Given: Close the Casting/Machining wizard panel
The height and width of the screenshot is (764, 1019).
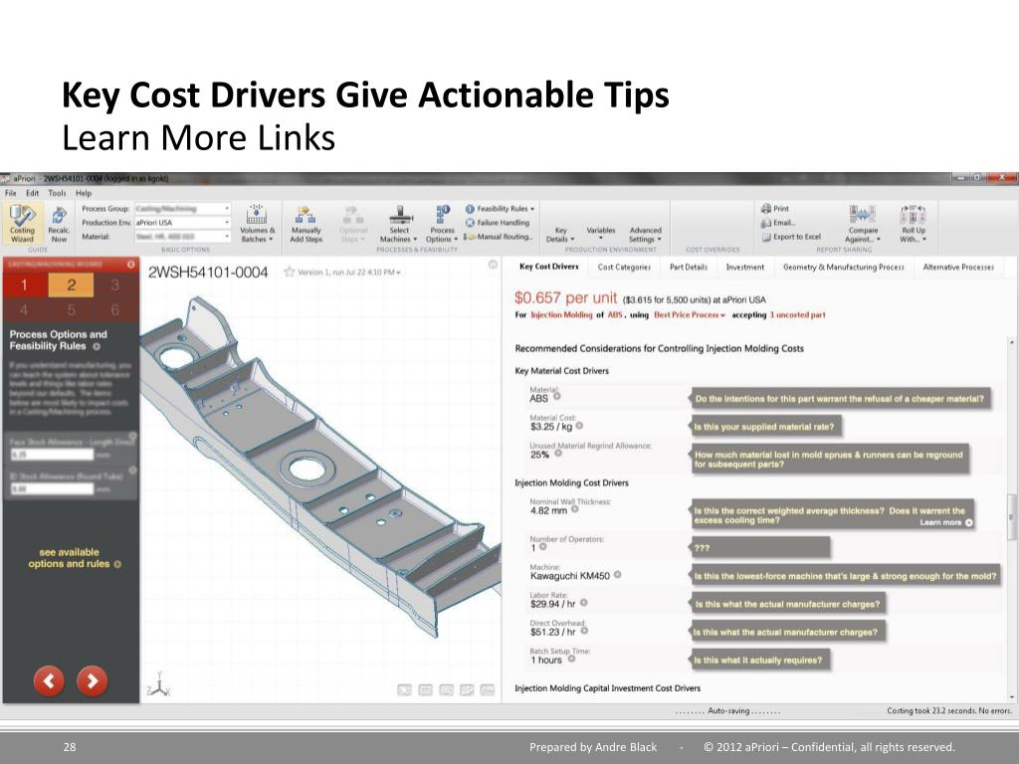Looking at the screenshot, I should 130,265.
